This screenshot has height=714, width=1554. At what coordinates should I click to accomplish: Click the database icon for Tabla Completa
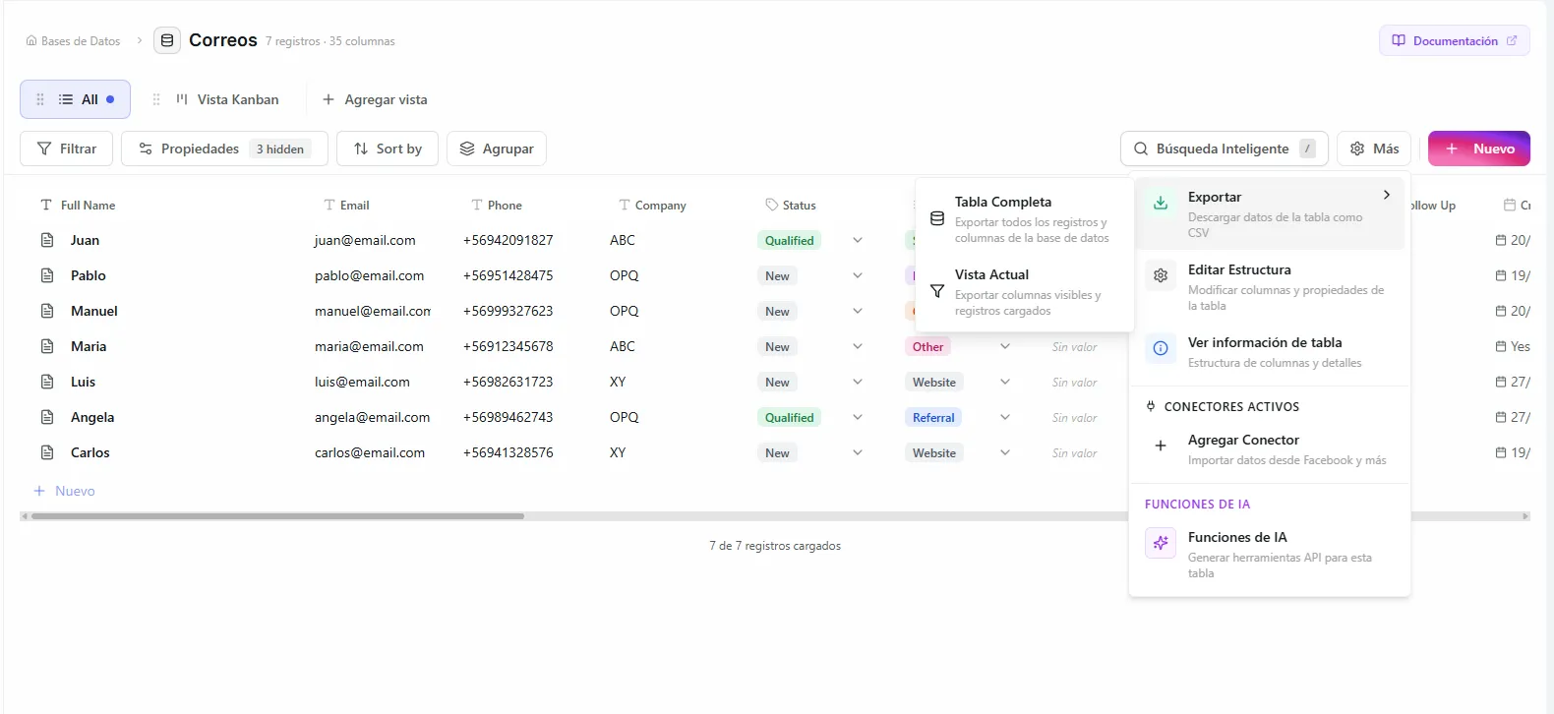tap(937, 218)
